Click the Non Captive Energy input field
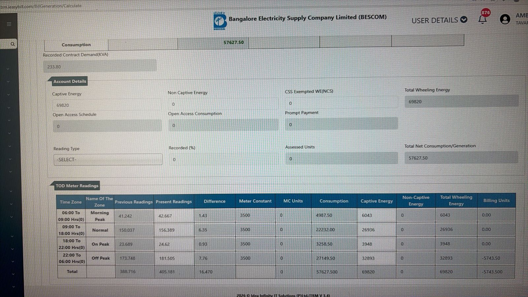 [x=223, y=104]
